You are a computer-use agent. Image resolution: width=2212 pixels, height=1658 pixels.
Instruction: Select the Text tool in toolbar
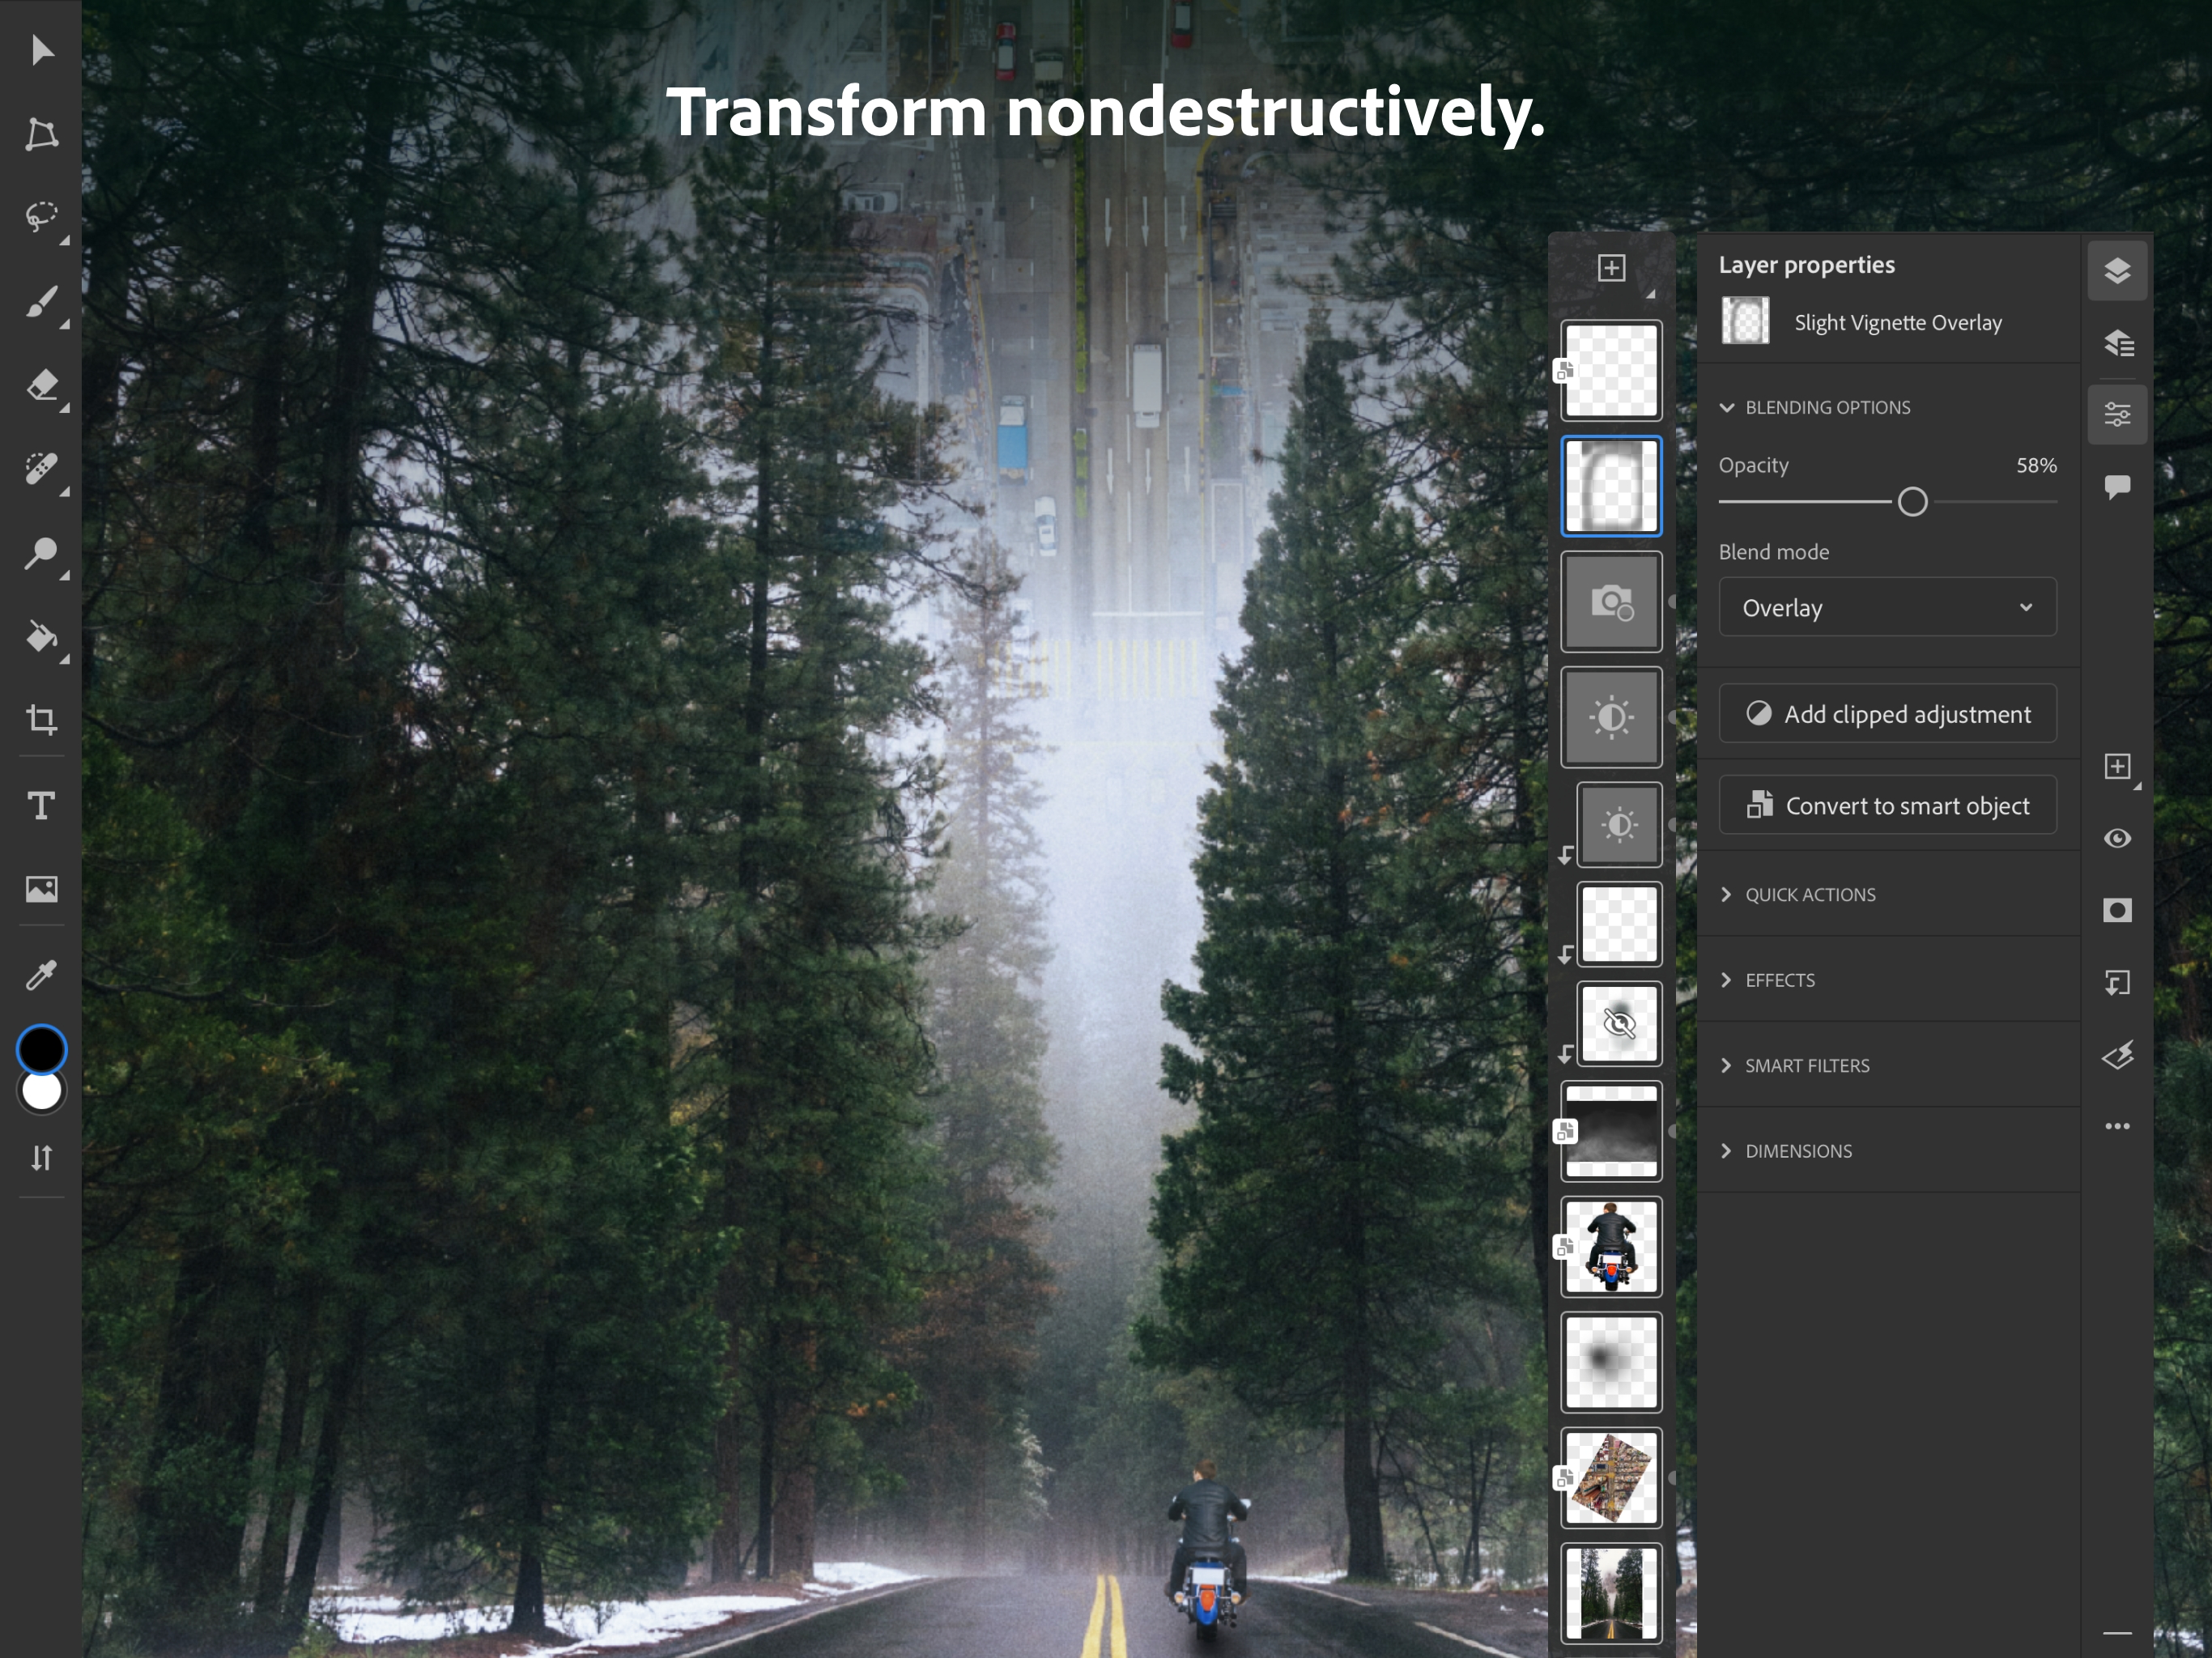[x=40, y=805]
